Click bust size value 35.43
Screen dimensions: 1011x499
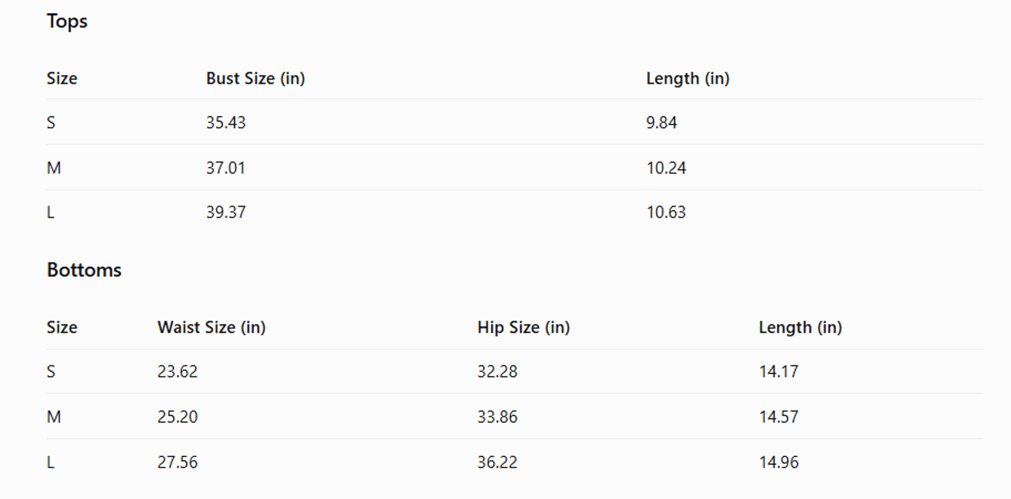tap(226, 123)
